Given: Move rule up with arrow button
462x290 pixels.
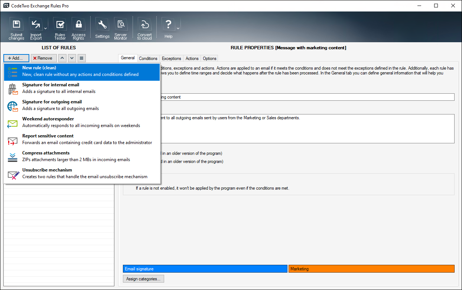Looking at the screenshot, I should tap(62, 58).
